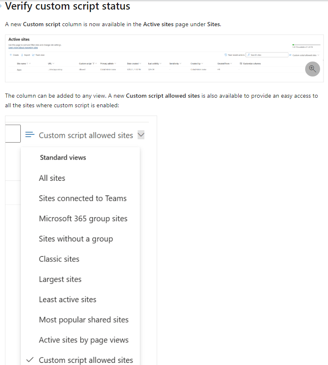Image resolution: width=328 pixels, height=365 pixels.
Task: Click the magnifier zoom icon over the screenshot
Action: (x=312, y=69)
